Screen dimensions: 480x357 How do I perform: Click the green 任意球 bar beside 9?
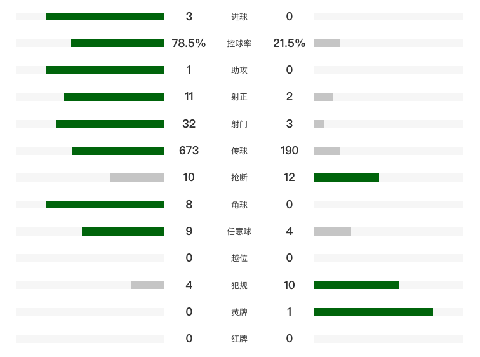point(123,231)
